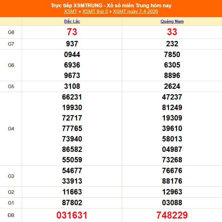Select G4 number 58013
This screenshot has height=222, width=222.
click(x=172, y=139)
